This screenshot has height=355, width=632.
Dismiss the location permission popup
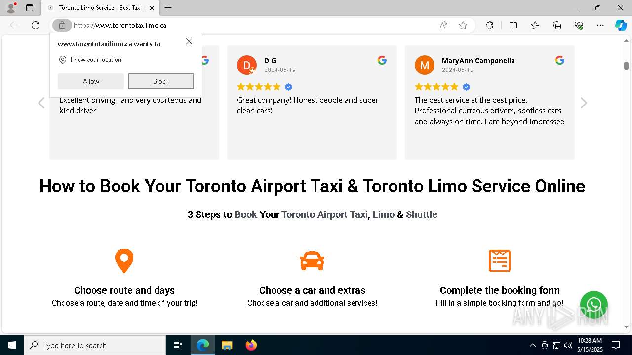coord(189,41)
